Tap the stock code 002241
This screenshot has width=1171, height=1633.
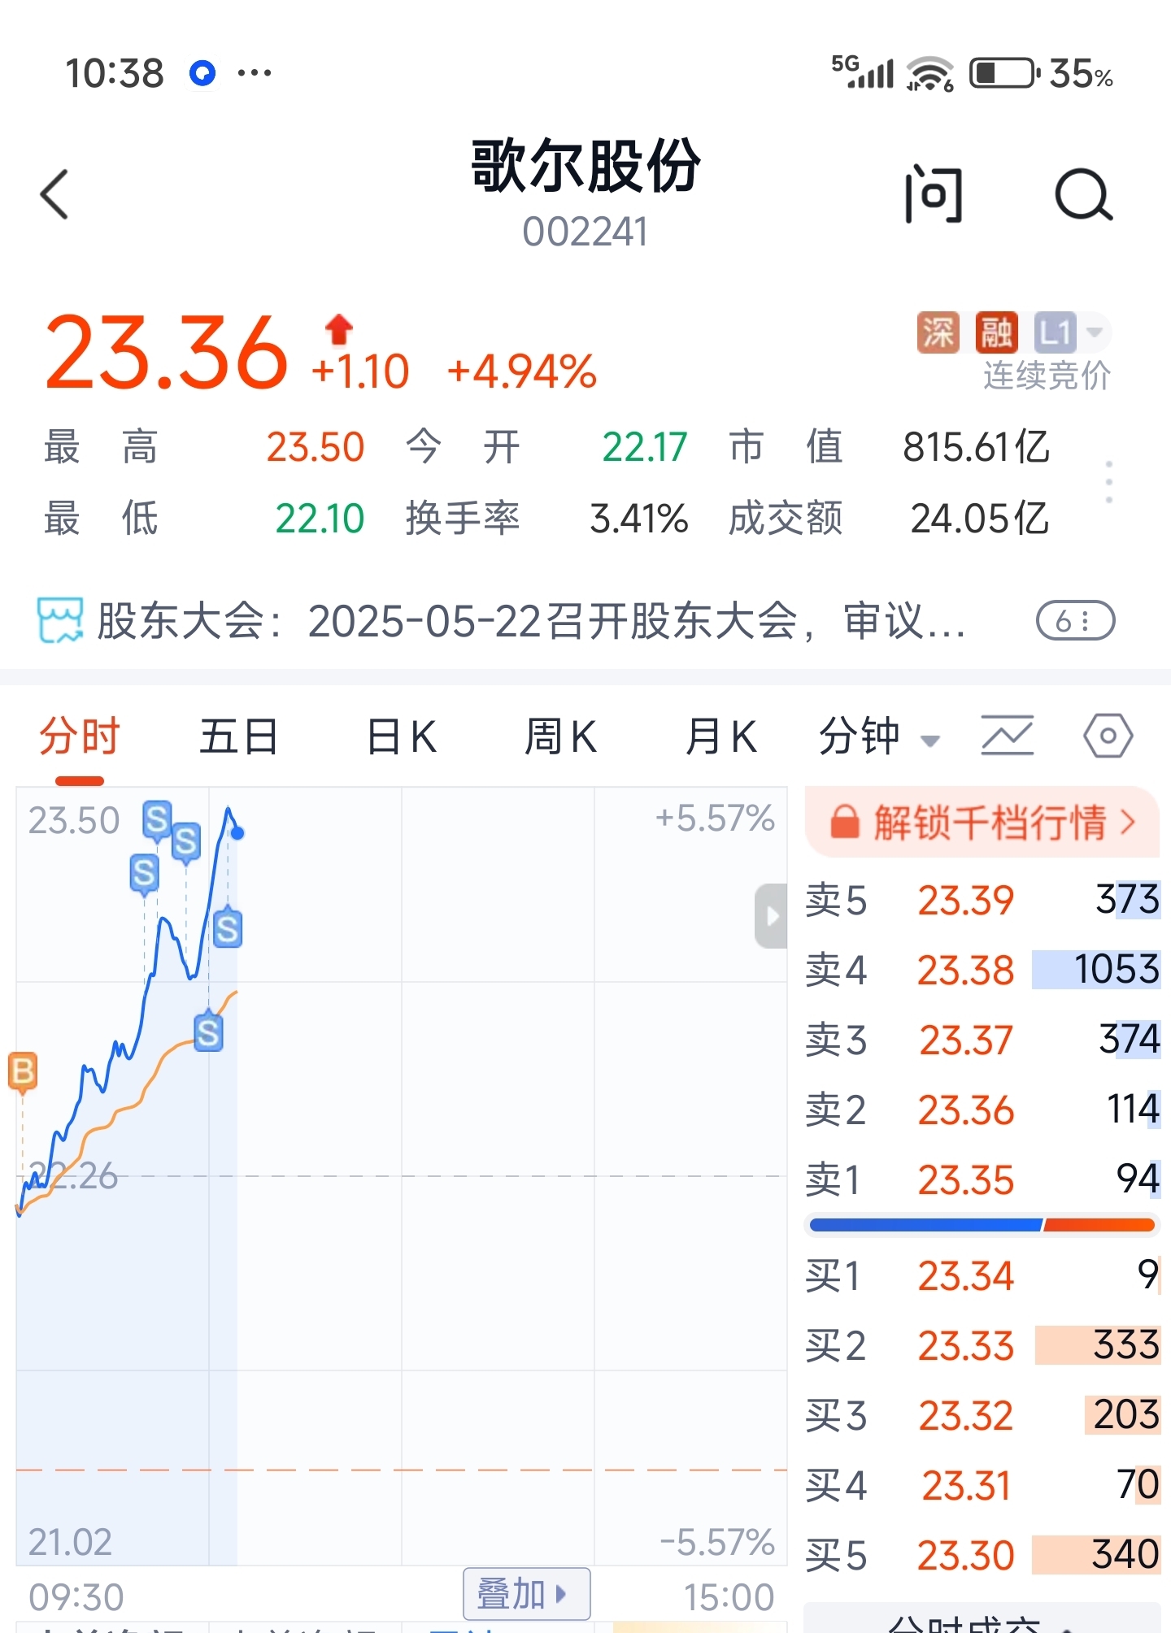[x=585, y=232]
